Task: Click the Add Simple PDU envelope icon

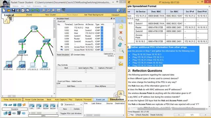Action: [121, 58]
